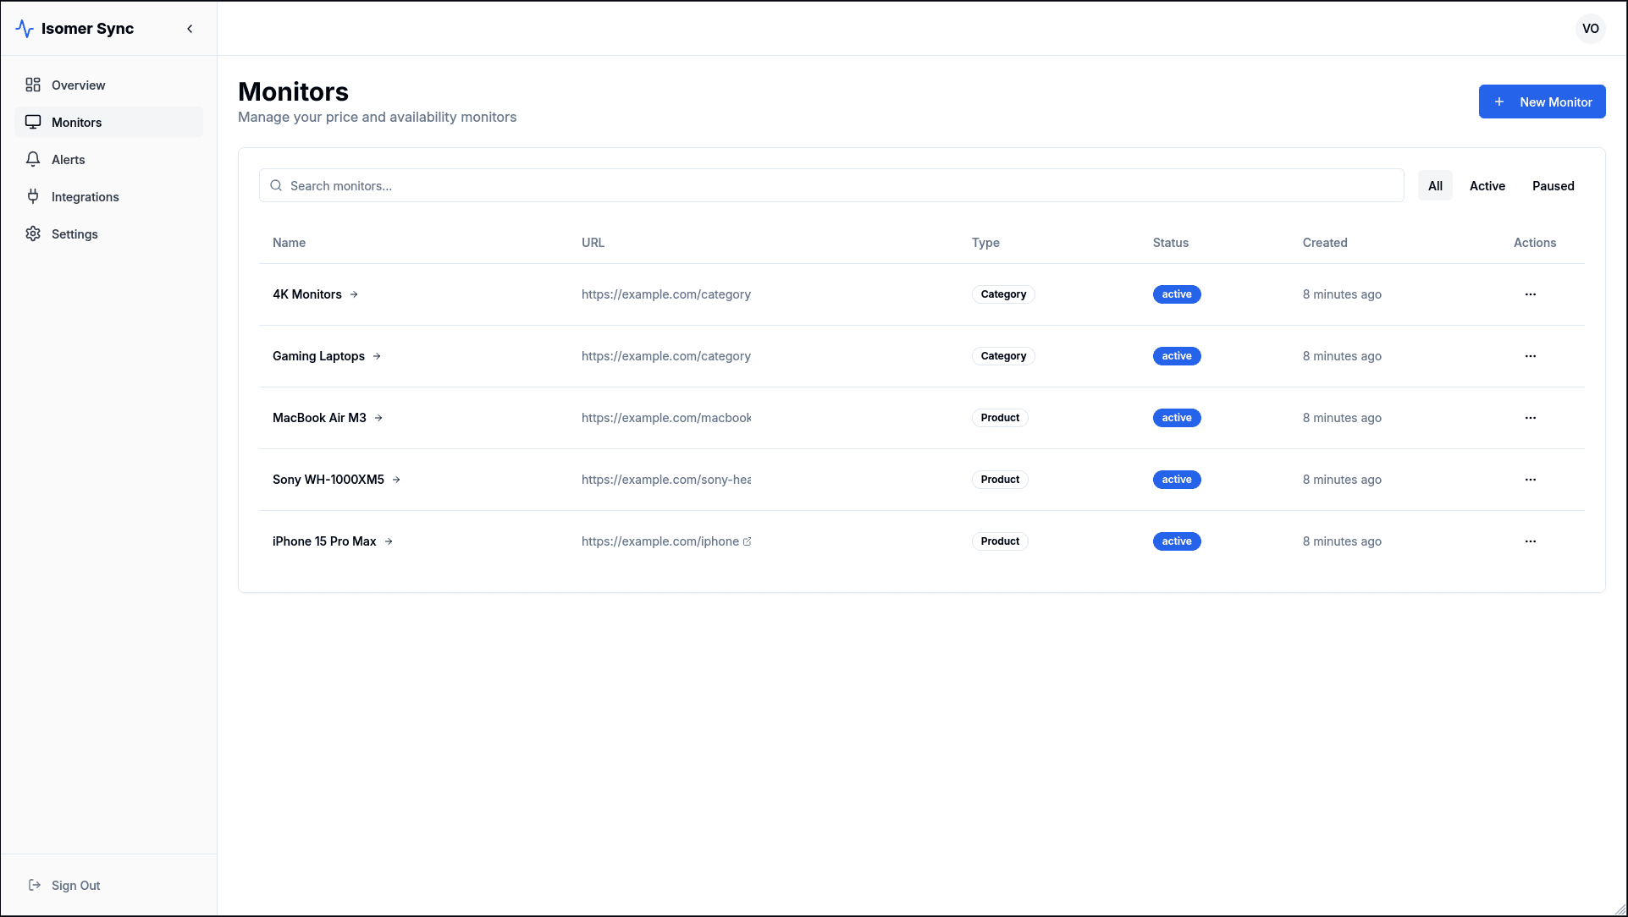
Task: Select the Overview grid icon
Action: [33, 85]
